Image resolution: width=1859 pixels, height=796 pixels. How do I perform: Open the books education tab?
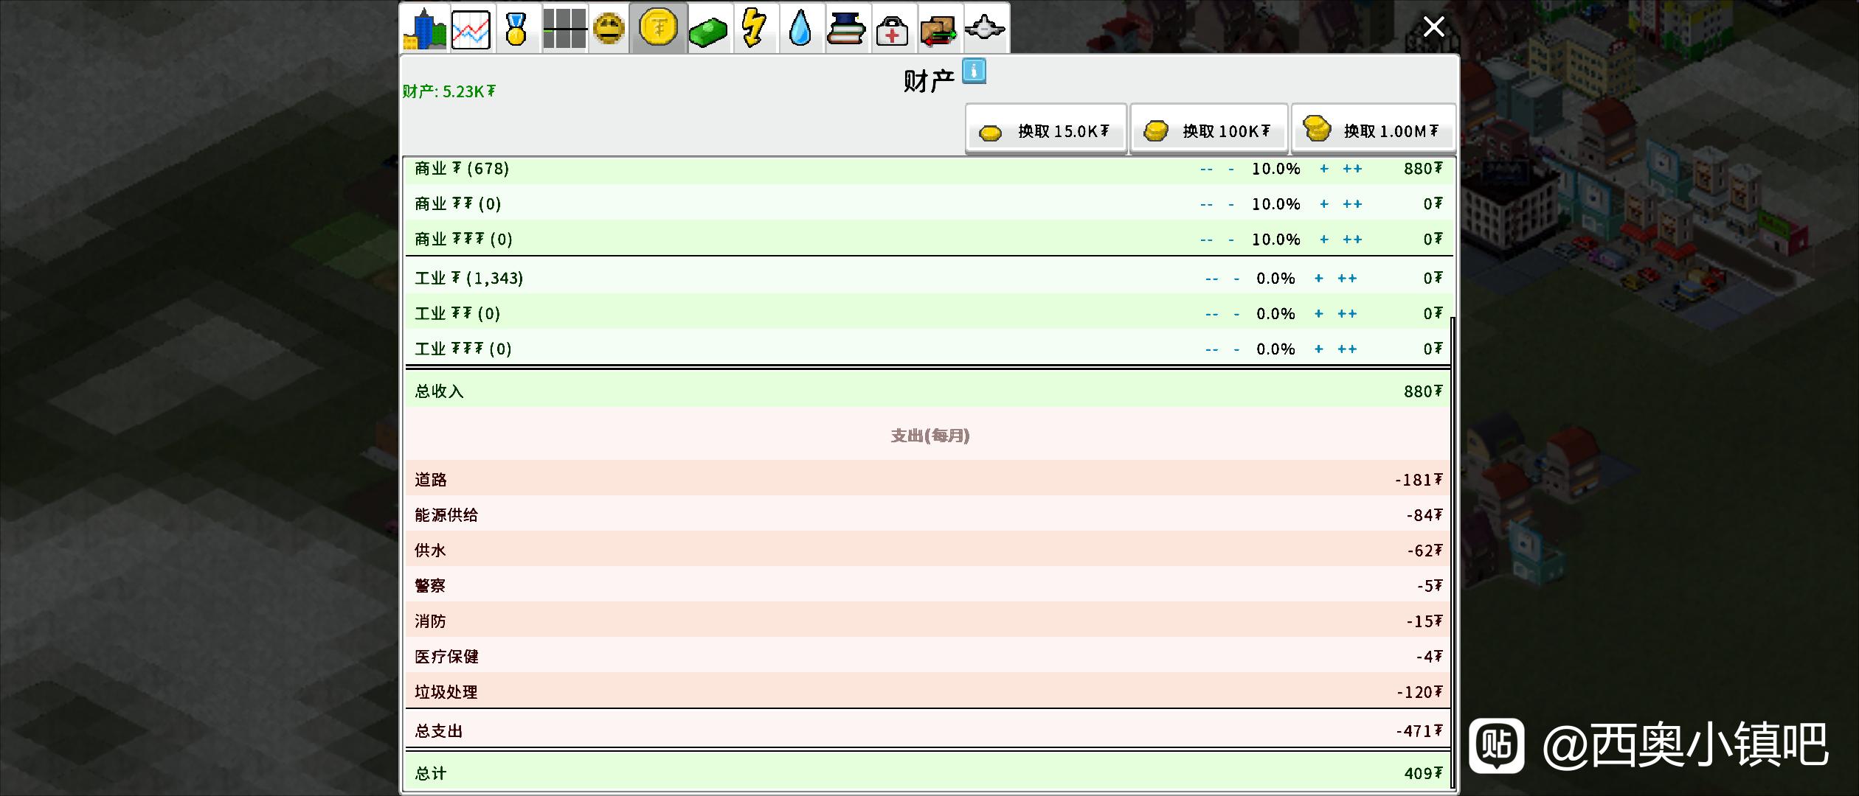tap(846, 29)
